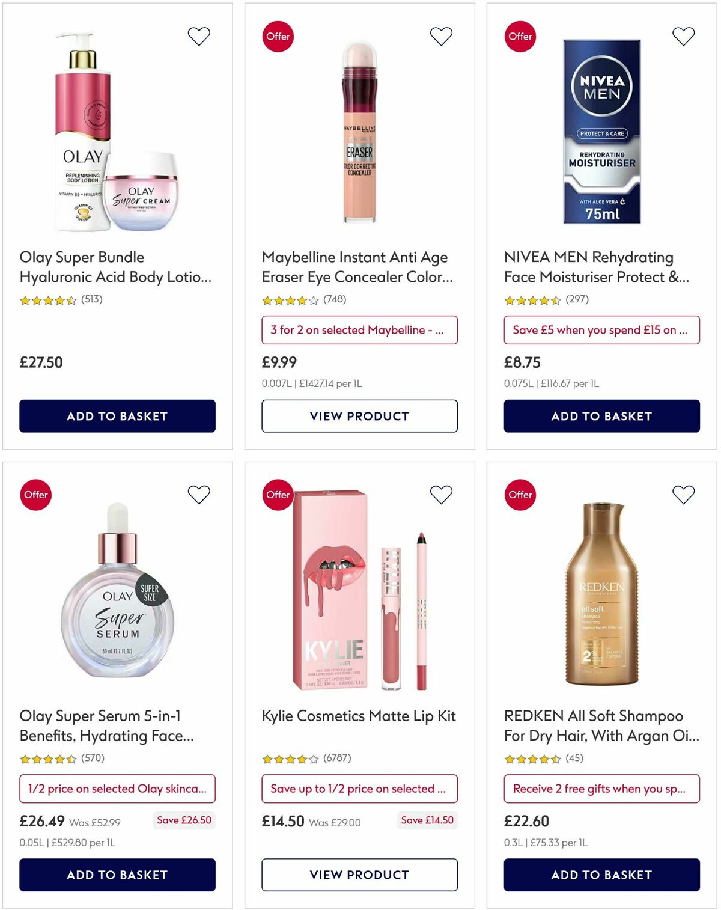This screenshot has width=721, height=910.
Task: Select the Offer badge on Kylie Lip Kit
Action: click(277, 494)
